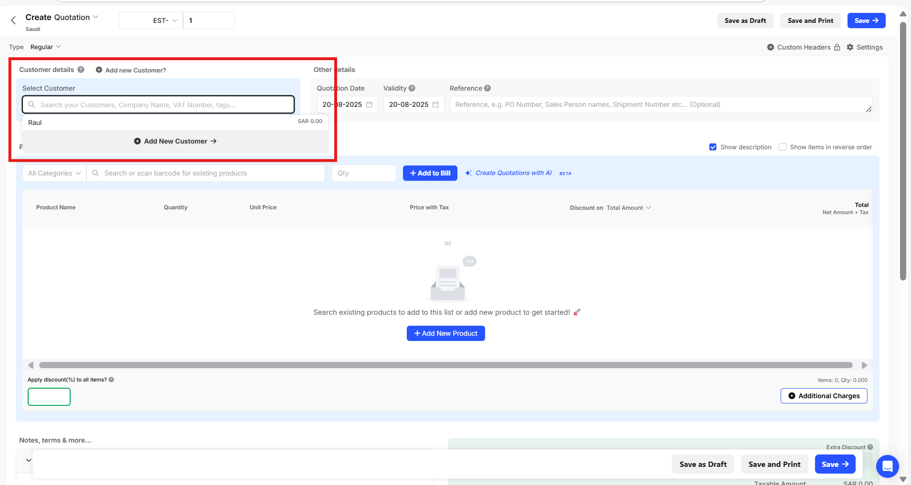The image size is (911, 485).
Task: Open the Customer details help icon
Action: click(x=81, y=70)
